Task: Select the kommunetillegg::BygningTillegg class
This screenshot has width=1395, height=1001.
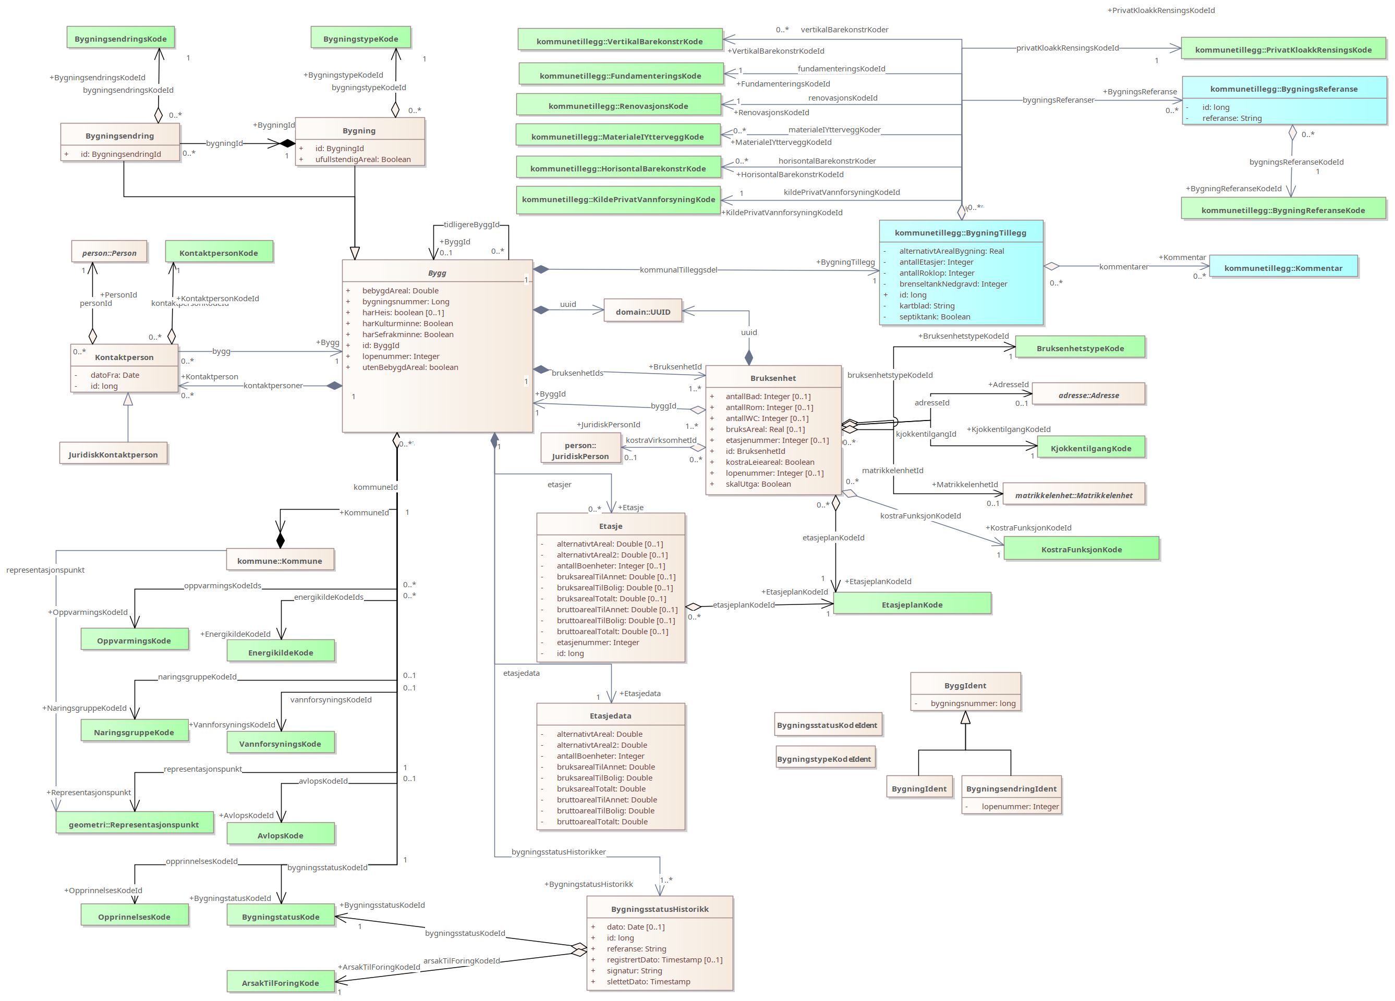Action: point(960,233)
